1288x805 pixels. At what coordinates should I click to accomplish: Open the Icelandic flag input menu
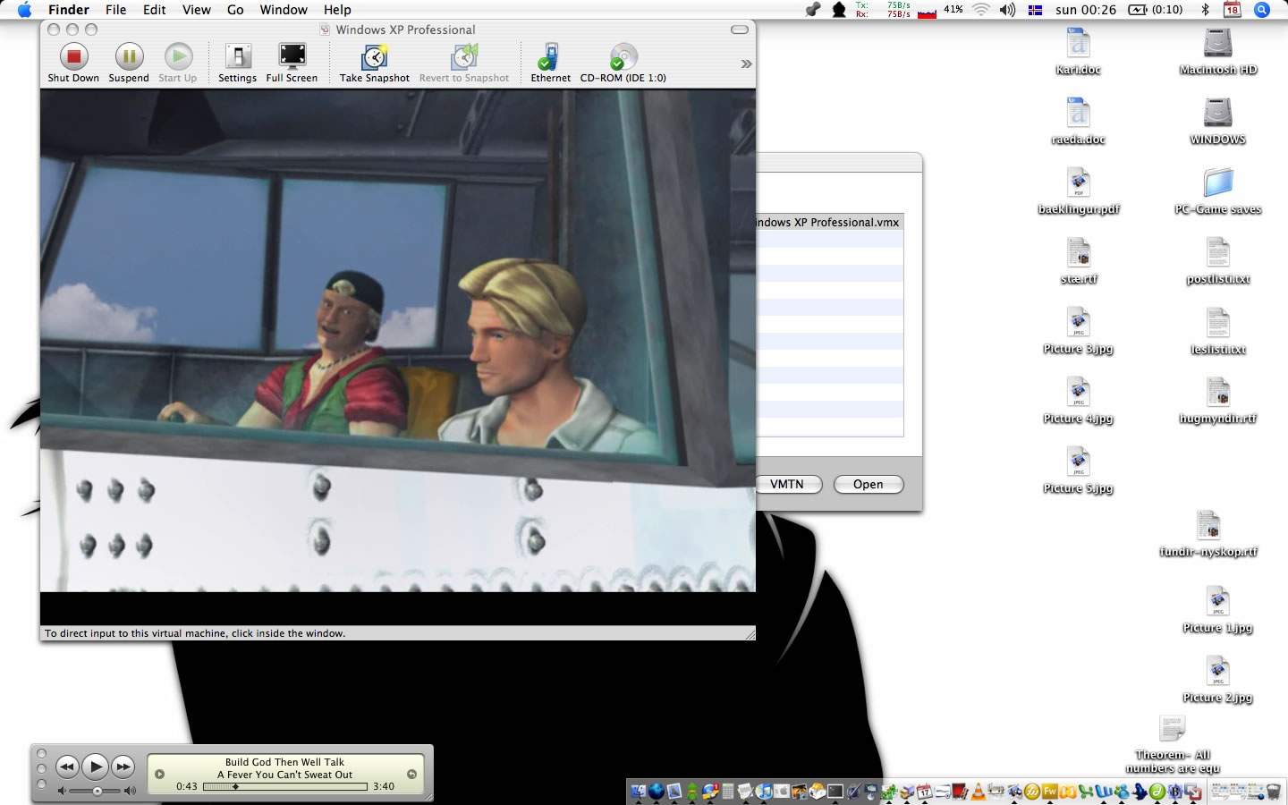pyautogui.click(x=1035, y=10)
